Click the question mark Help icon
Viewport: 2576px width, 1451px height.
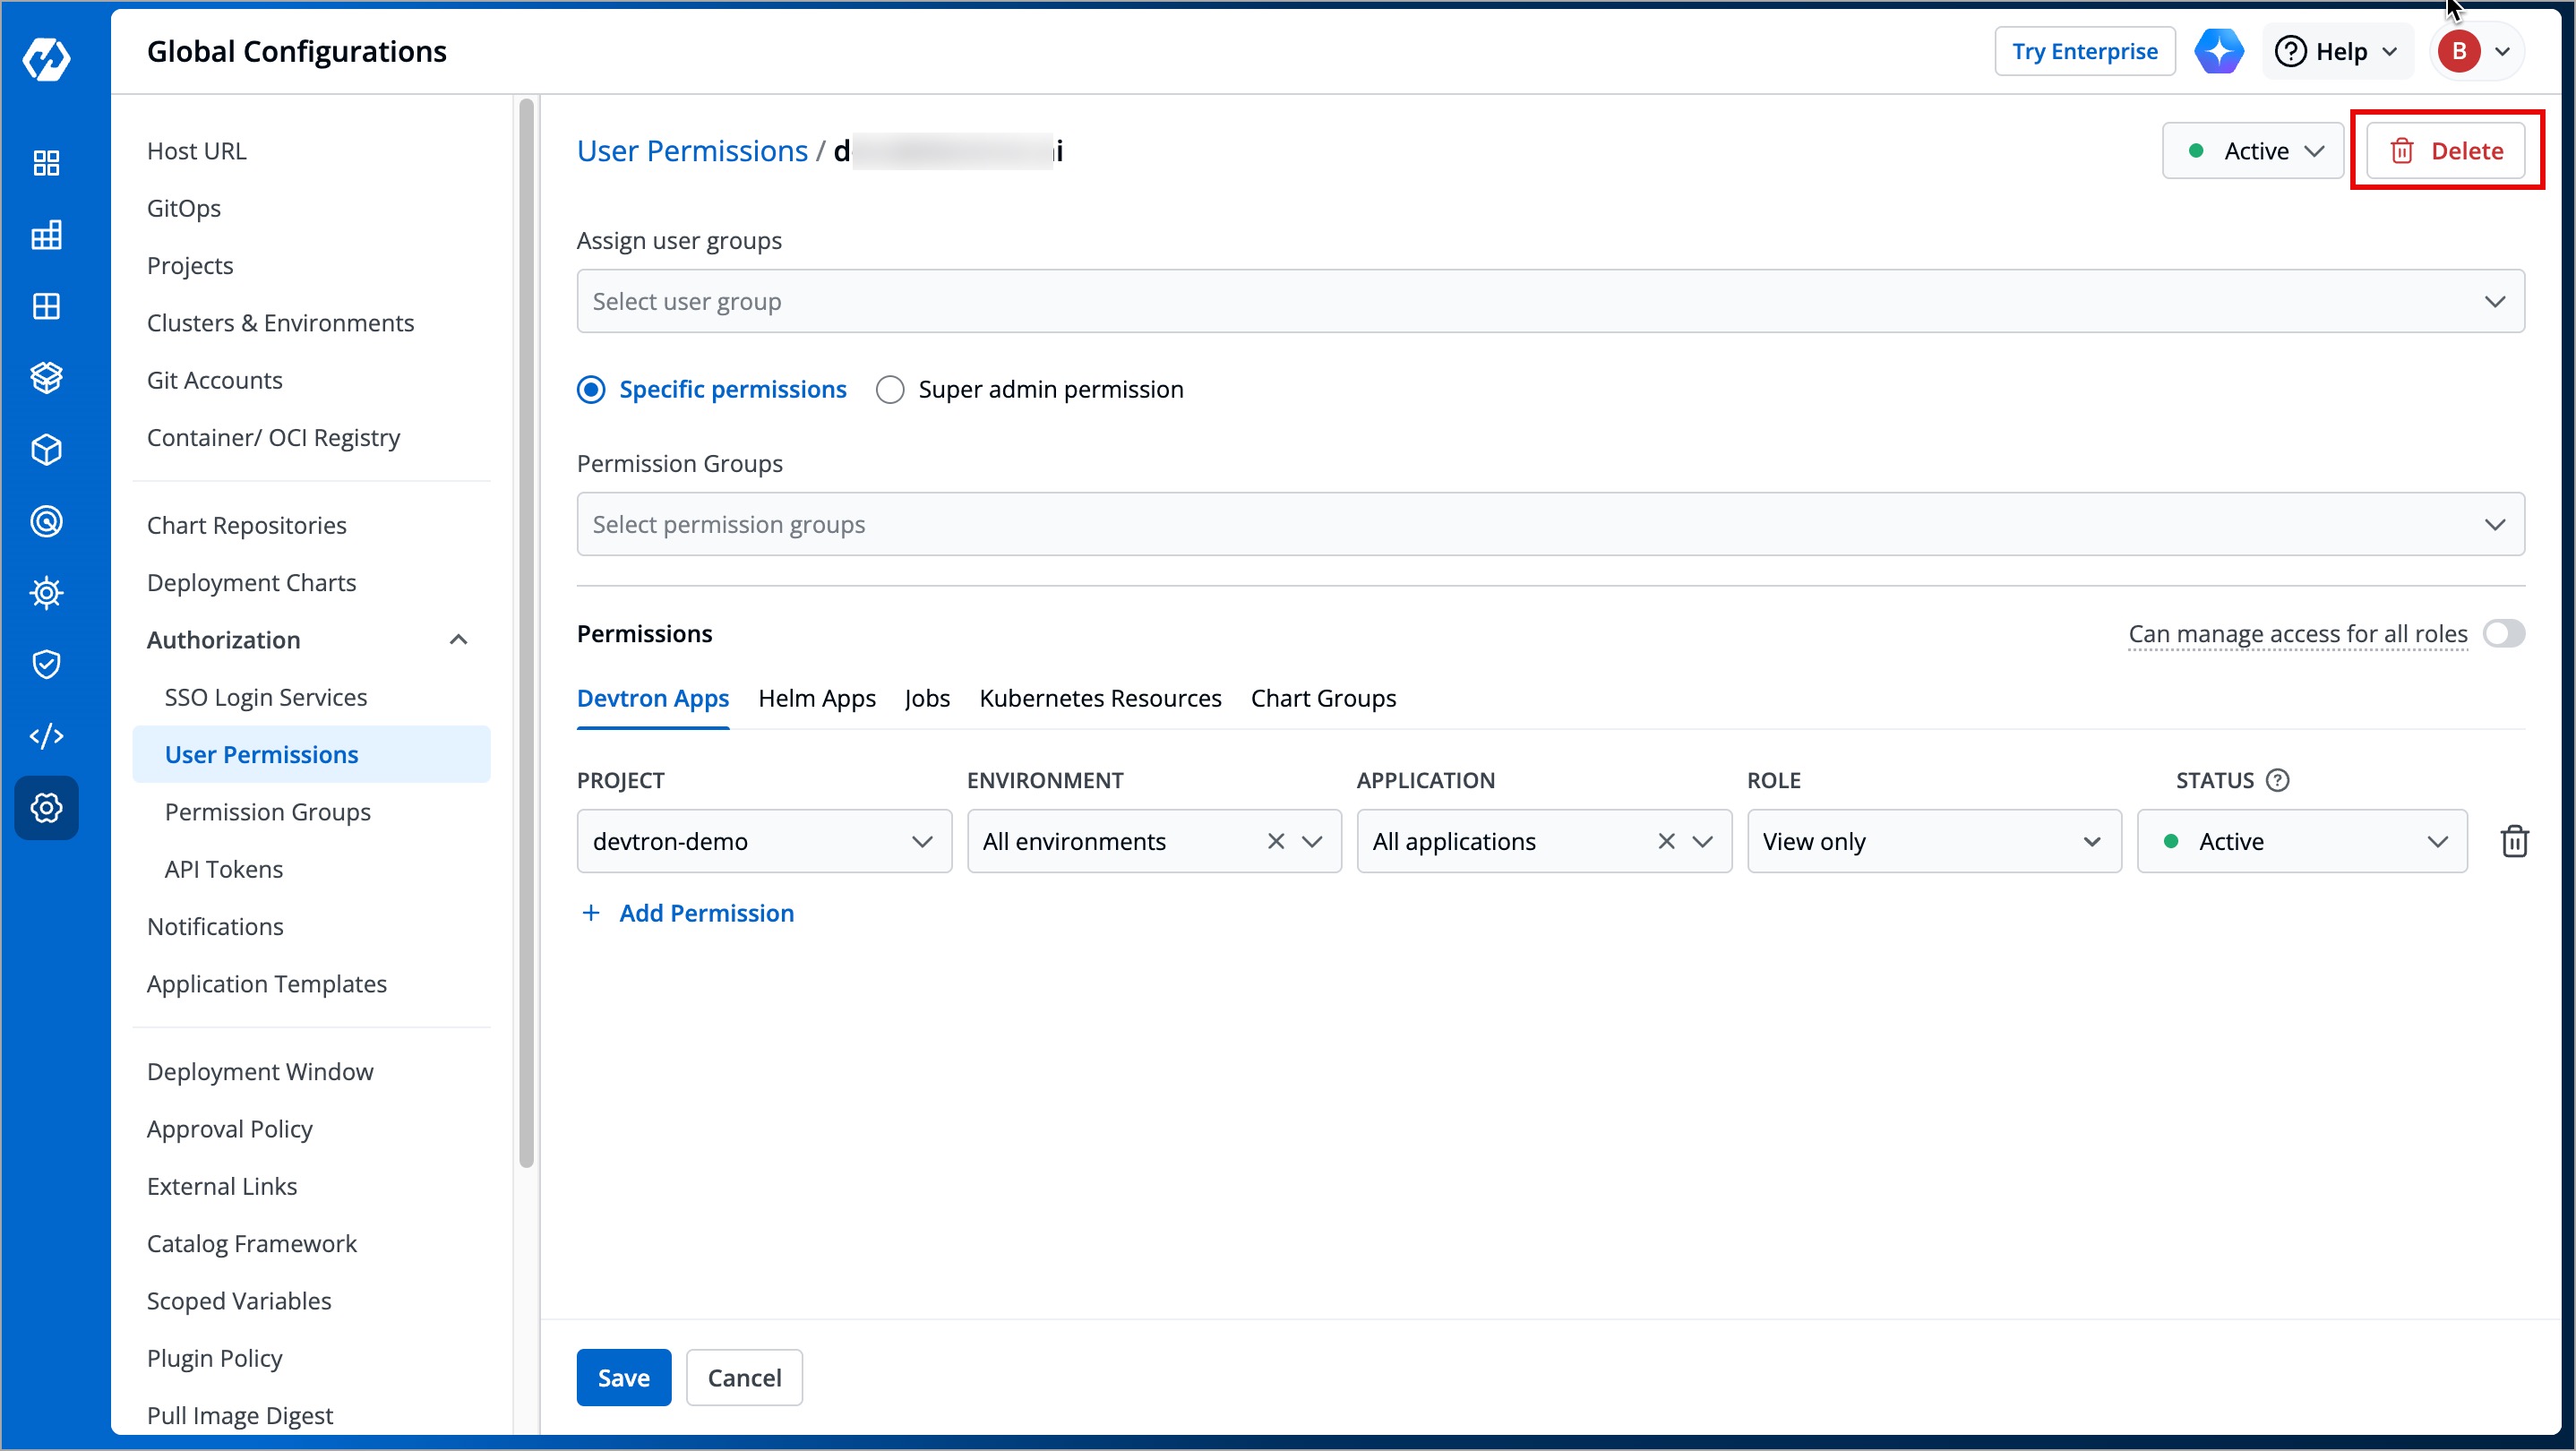[x=2290, y=51]
